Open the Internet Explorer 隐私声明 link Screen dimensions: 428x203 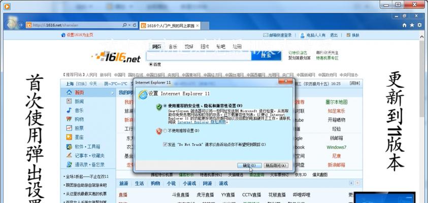(x=203, y=122)
